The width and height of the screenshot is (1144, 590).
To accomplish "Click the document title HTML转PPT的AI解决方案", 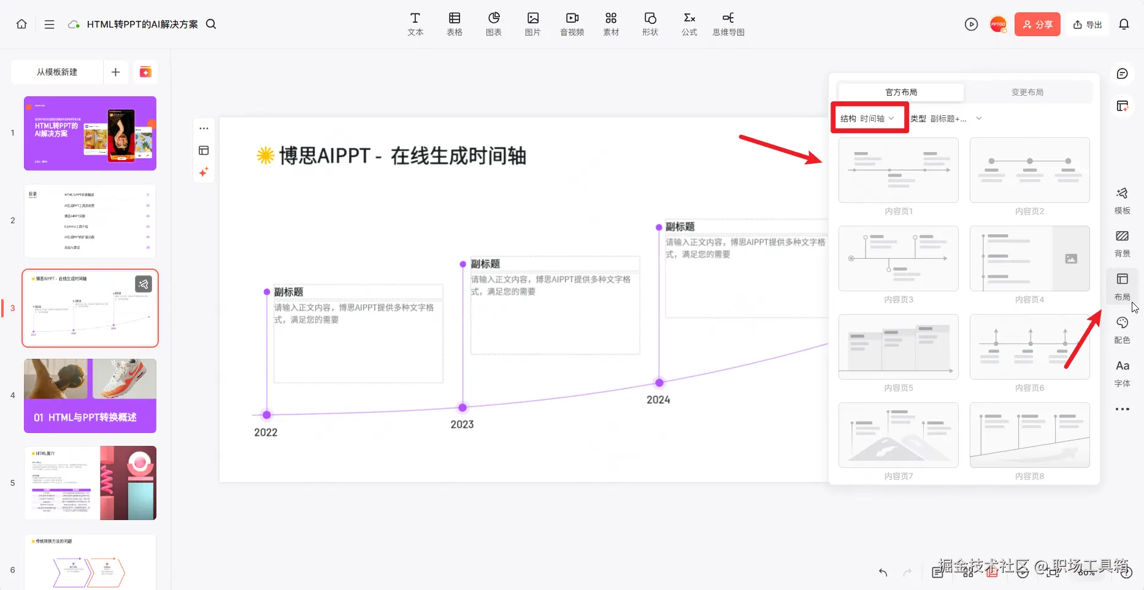I will pyautogui.click(x=142, y=24).
